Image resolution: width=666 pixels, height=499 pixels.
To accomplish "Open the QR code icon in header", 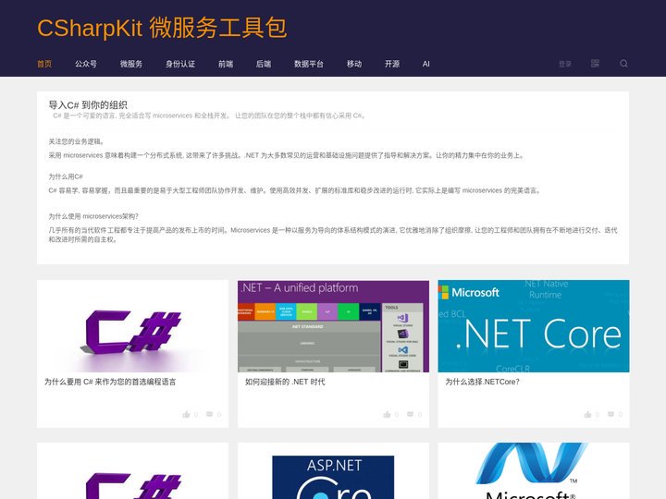I will [595, 64].
